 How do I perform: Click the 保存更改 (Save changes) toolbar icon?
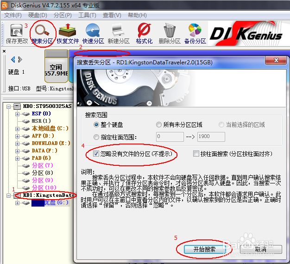17,34
